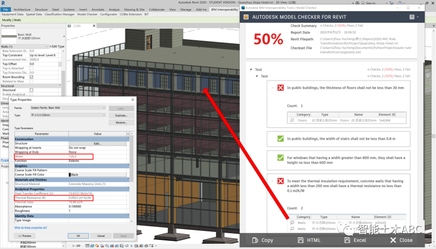This screenshot has width=436, height=249.
Task: Click green checkmark icon for stairs width check
Action: 280,139
